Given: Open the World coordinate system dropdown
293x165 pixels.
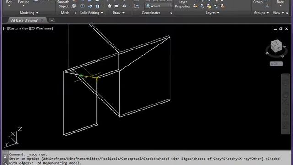Looking at the screenshot, I should (159, 6).
